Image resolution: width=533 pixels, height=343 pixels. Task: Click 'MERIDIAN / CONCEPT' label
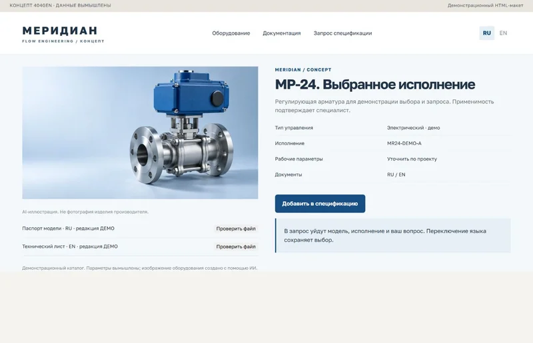303,70
